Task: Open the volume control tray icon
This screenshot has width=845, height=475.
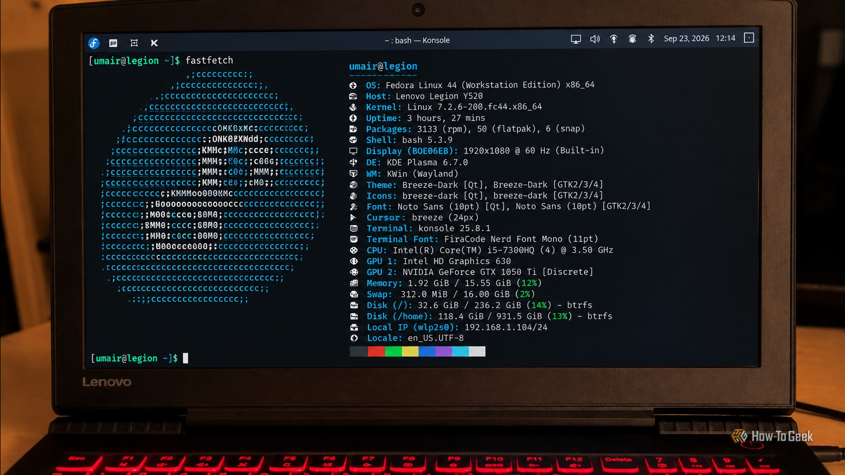Action: [x=595, y=39]
